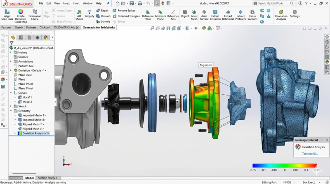The height and width of the screenshot is (184, 330).
Task: Open the Cross Sections tool
Action: tap(252, 15)
